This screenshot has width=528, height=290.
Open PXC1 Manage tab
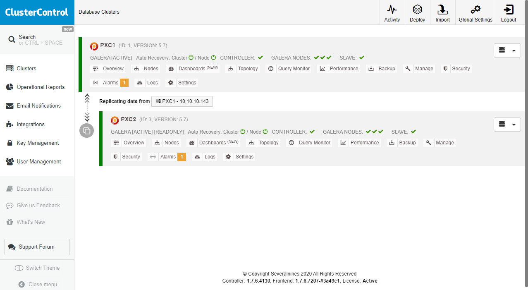419,69
